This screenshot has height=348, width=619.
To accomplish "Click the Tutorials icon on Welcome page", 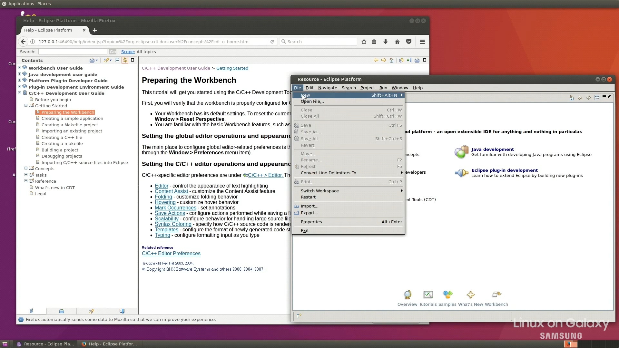I will [x=428, y=295].
